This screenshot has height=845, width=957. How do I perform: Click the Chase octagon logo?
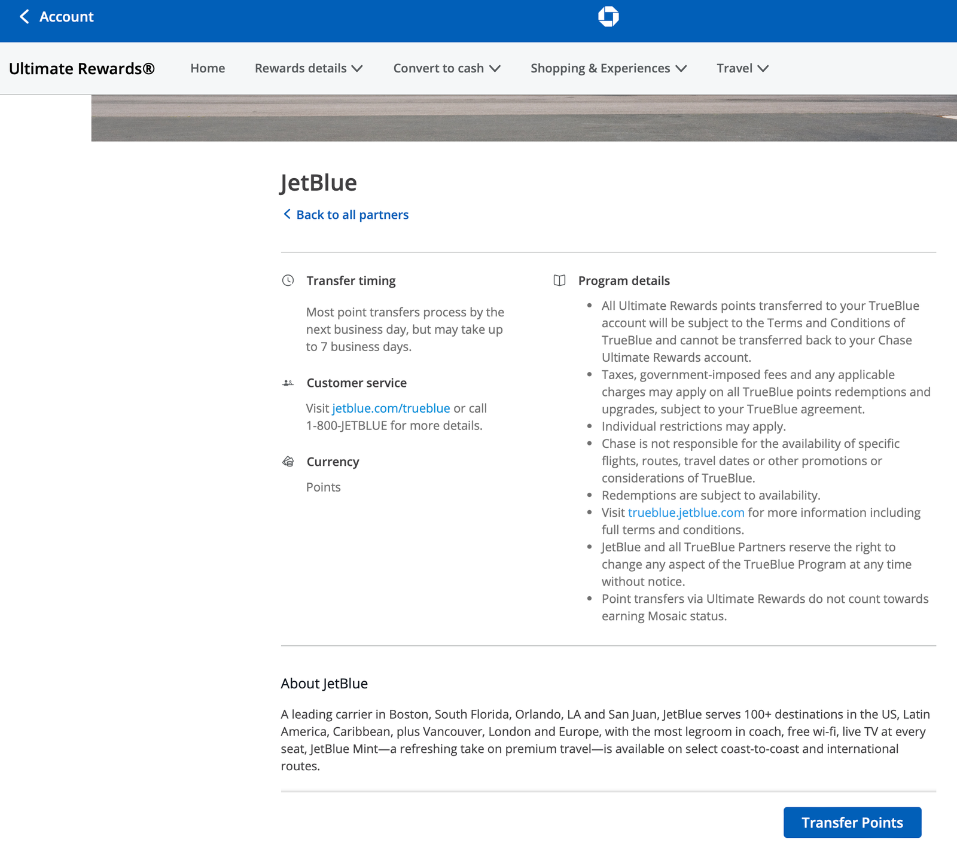click(x=608, y=17)
